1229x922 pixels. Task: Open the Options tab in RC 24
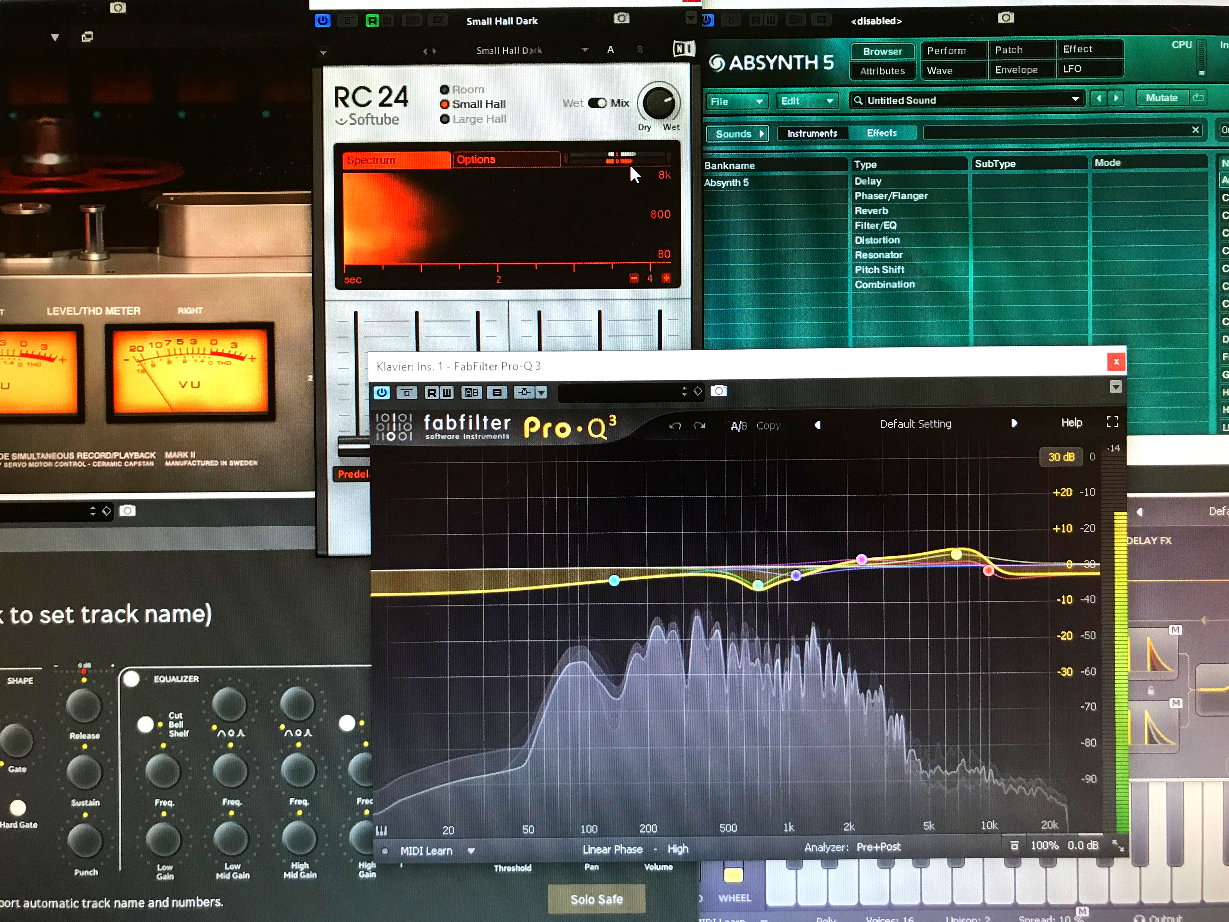point(505,160)
